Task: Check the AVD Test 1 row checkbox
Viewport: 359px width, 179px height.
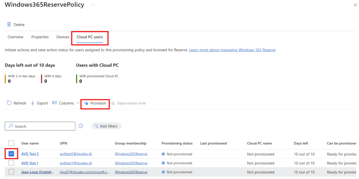Action: pos(11,163)
